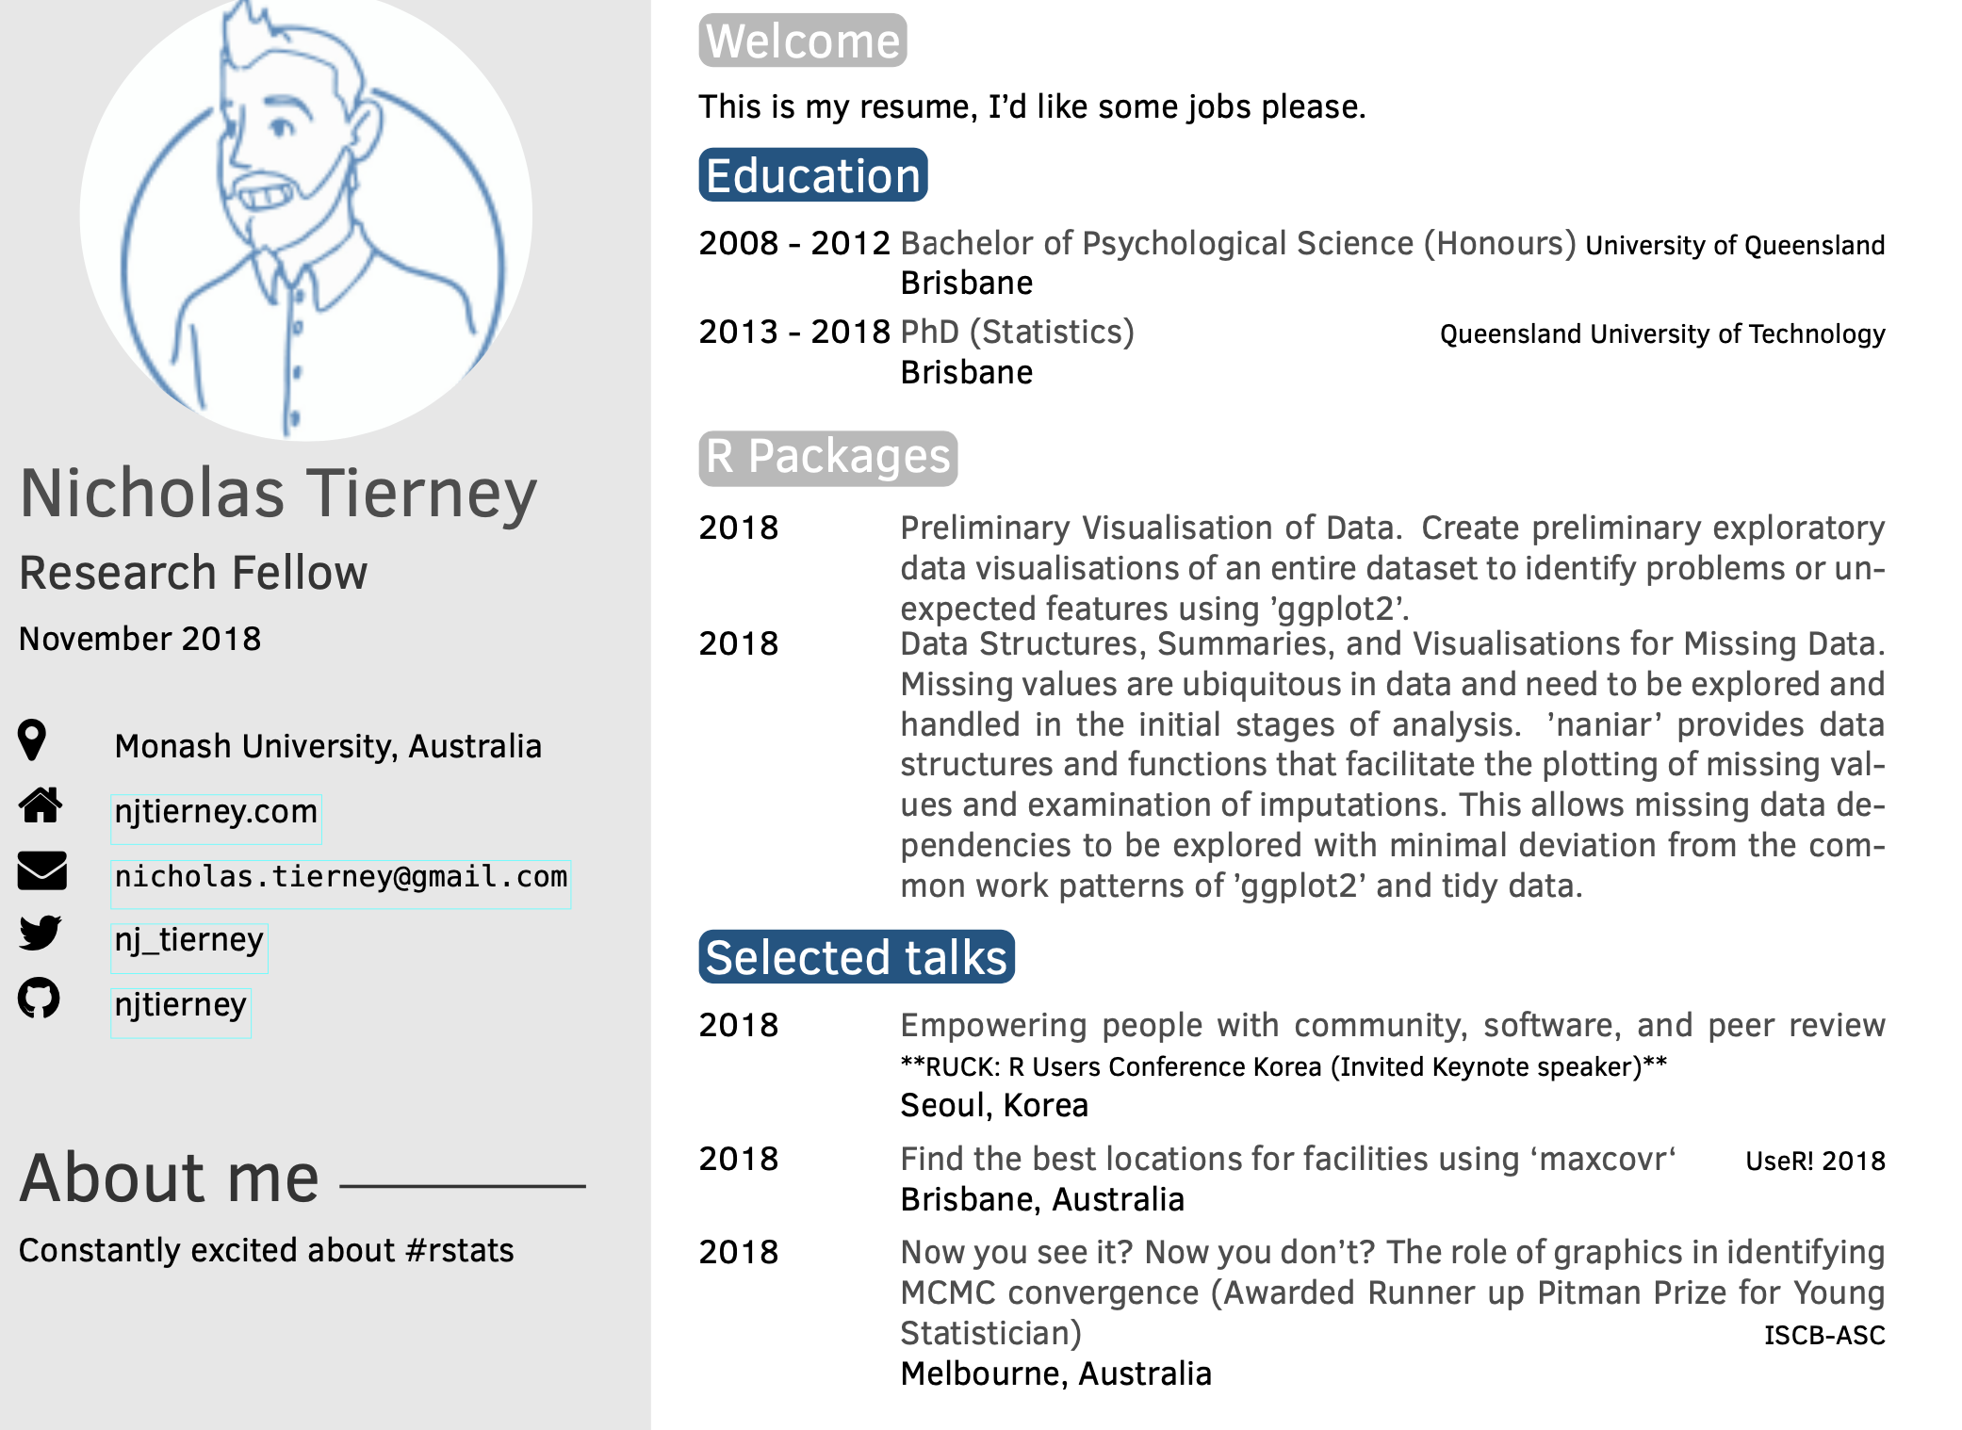Screen dimensions: 1962x1430
Task: Select the Education section heading
Action: coord(813,175)
